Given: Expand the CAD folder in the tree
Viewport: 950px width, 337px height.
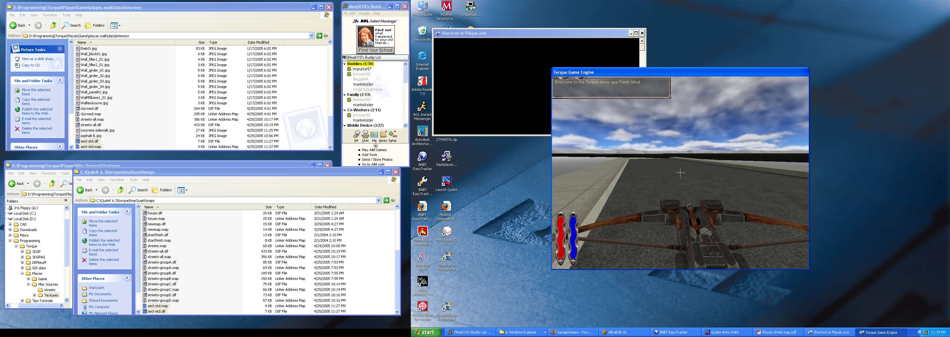Looking at the screenshot, I should click(10, 224).
